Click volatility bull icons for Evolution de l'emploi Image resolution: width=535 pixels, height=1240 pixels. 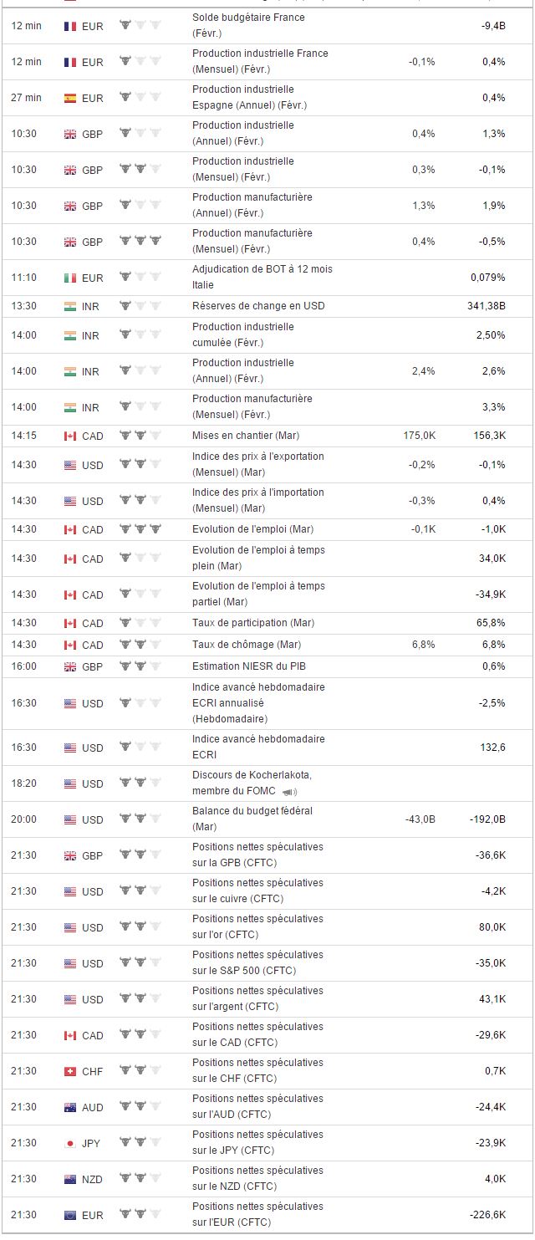pyautogui.click(x=140, y=528)
